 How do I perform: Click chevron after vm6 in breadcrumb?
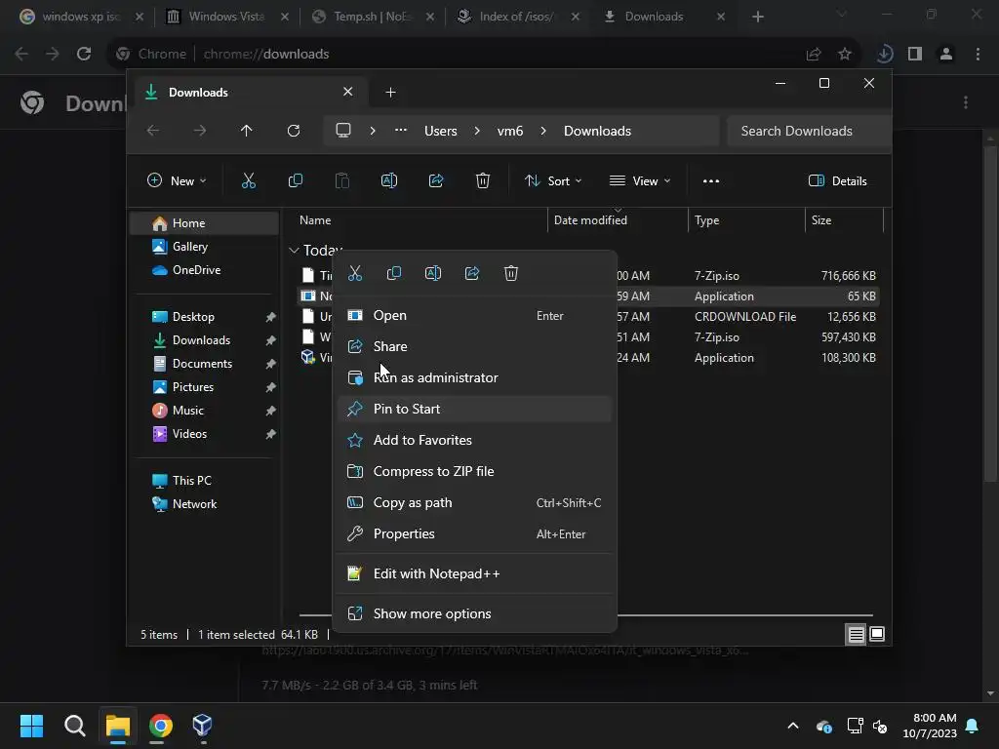[543, 131]
